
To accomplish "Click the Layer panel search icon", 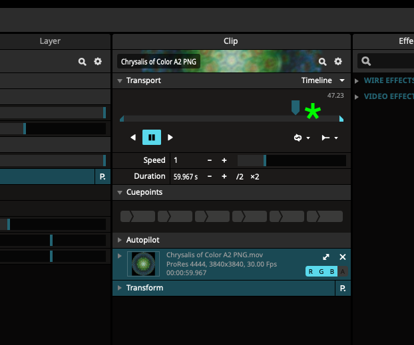I will (x=83, y=62).
